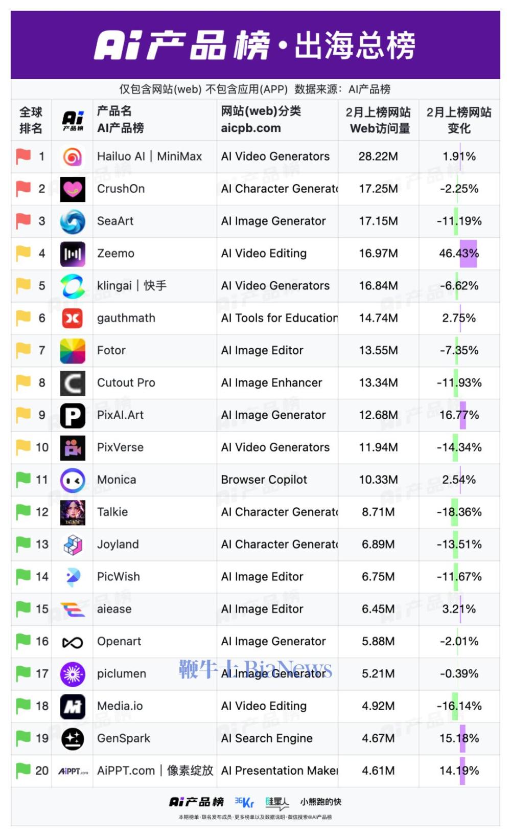511x837 pixels.
Task: Click the GenSpark star icon
Action: (x=73, y=739)
